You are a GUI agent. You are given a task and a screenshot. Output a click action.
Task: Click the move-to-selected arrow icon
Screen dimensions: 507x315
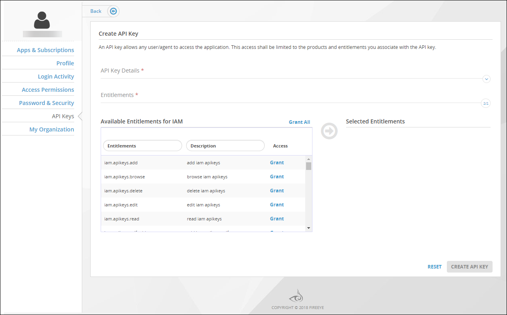(329, 131)
